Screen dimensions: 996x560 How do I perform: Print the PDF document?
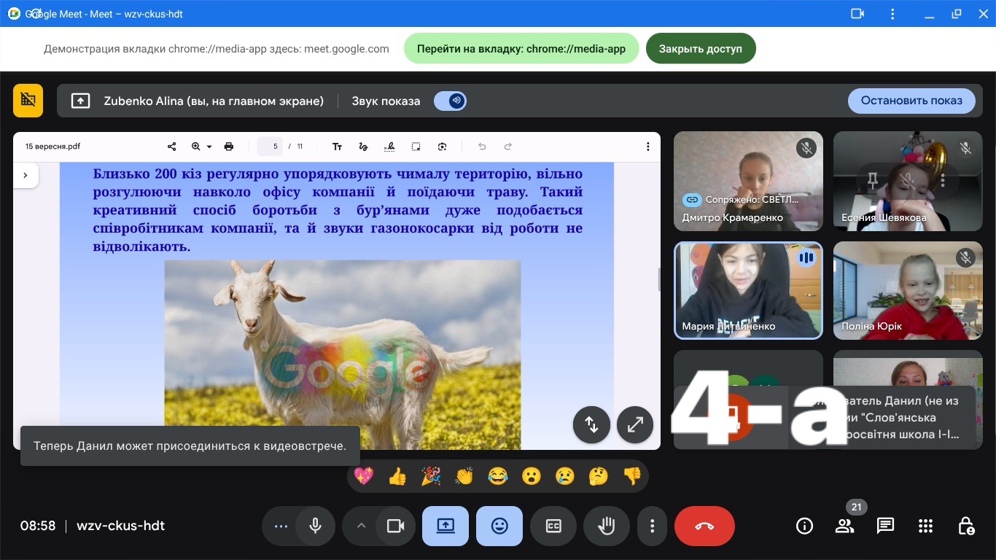[229, 147]
